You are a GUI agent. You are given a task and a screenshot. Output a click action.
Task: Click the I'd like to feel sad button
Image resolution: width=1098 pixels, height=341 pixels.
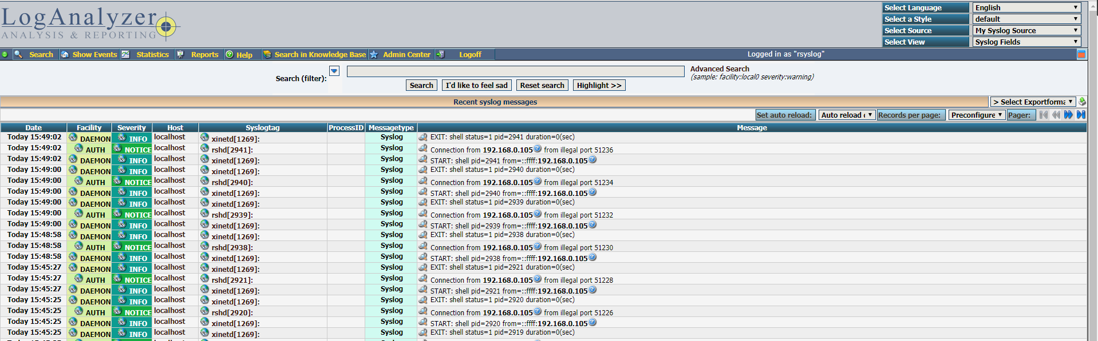click(x=476, y=85)
